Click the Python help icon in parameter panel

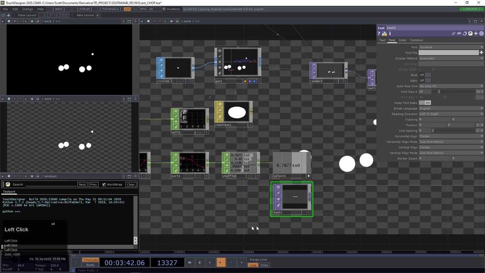click(384, 34)
